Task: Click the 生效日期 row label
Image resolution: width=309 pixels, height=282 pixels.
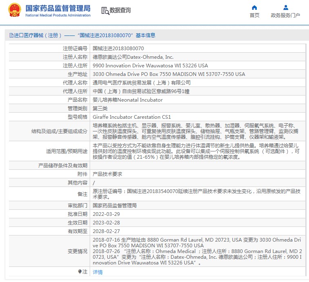Action: click(77, 222)
